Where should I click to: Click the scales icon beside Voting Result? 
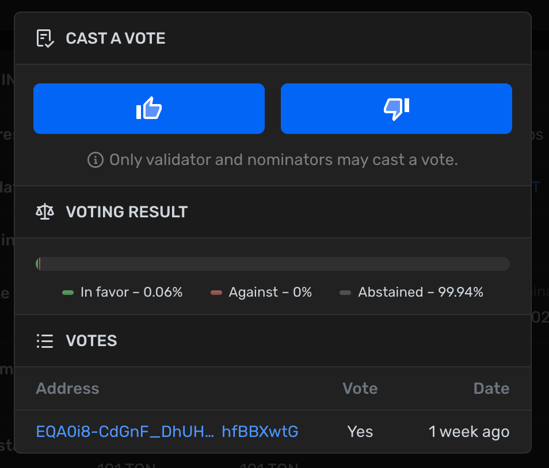[45, 212]
